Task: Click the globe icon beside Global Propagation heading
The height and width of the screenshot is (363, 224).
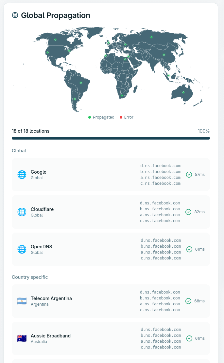Action: [15, 15]
